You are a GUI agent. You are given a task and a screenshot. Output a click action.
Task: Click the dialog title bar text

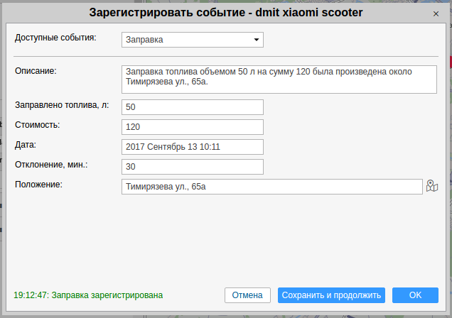coord(225,13)
